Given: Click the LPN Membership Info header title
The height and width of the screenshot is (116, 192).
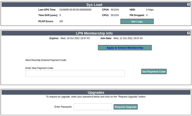Looking at the screenshot, I should (x=94, y=33).
